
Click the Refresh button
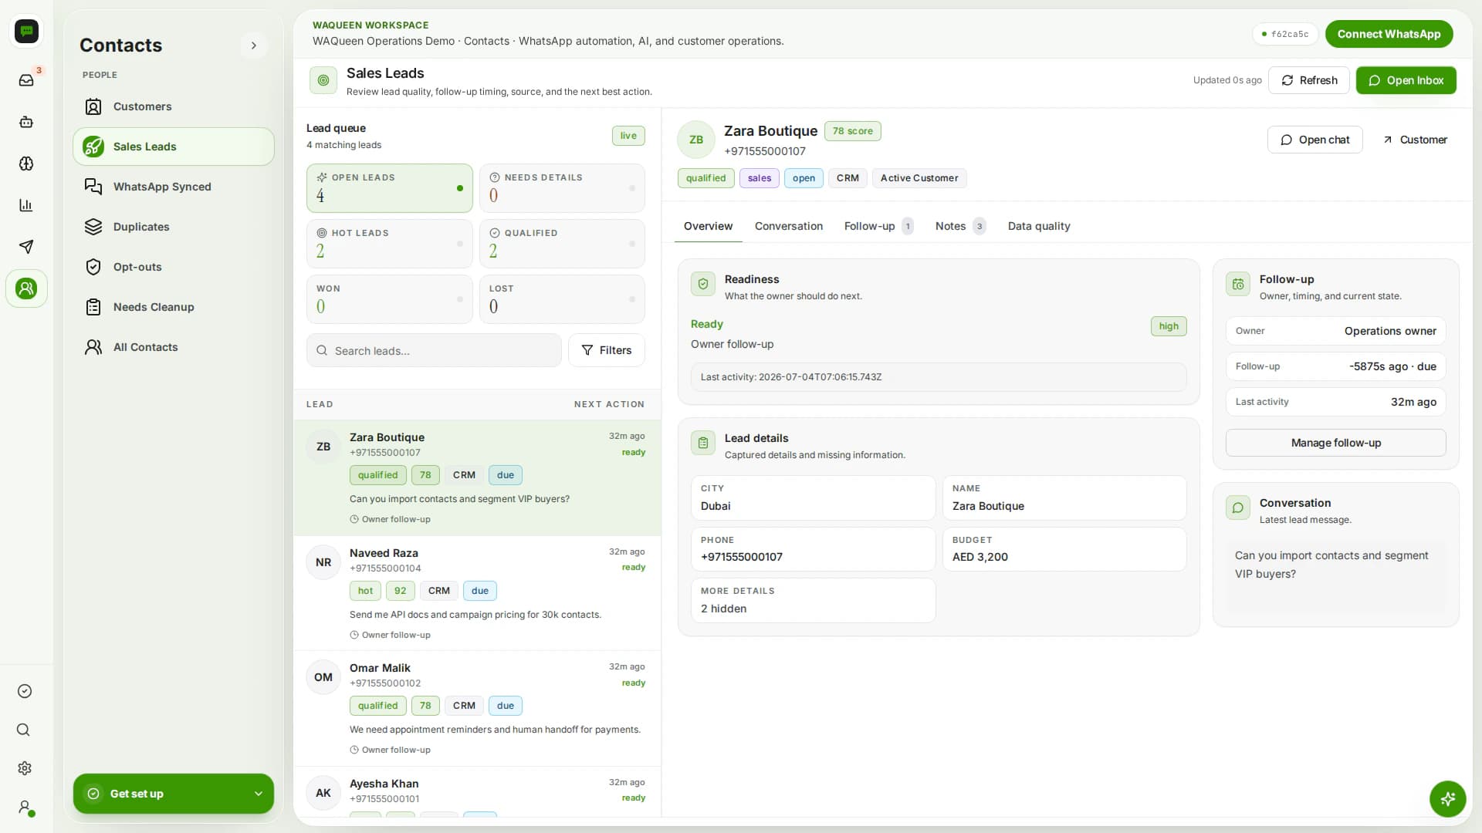(1309, 80)
